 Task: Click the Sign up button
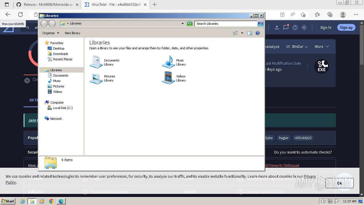(x=346, y=28)
